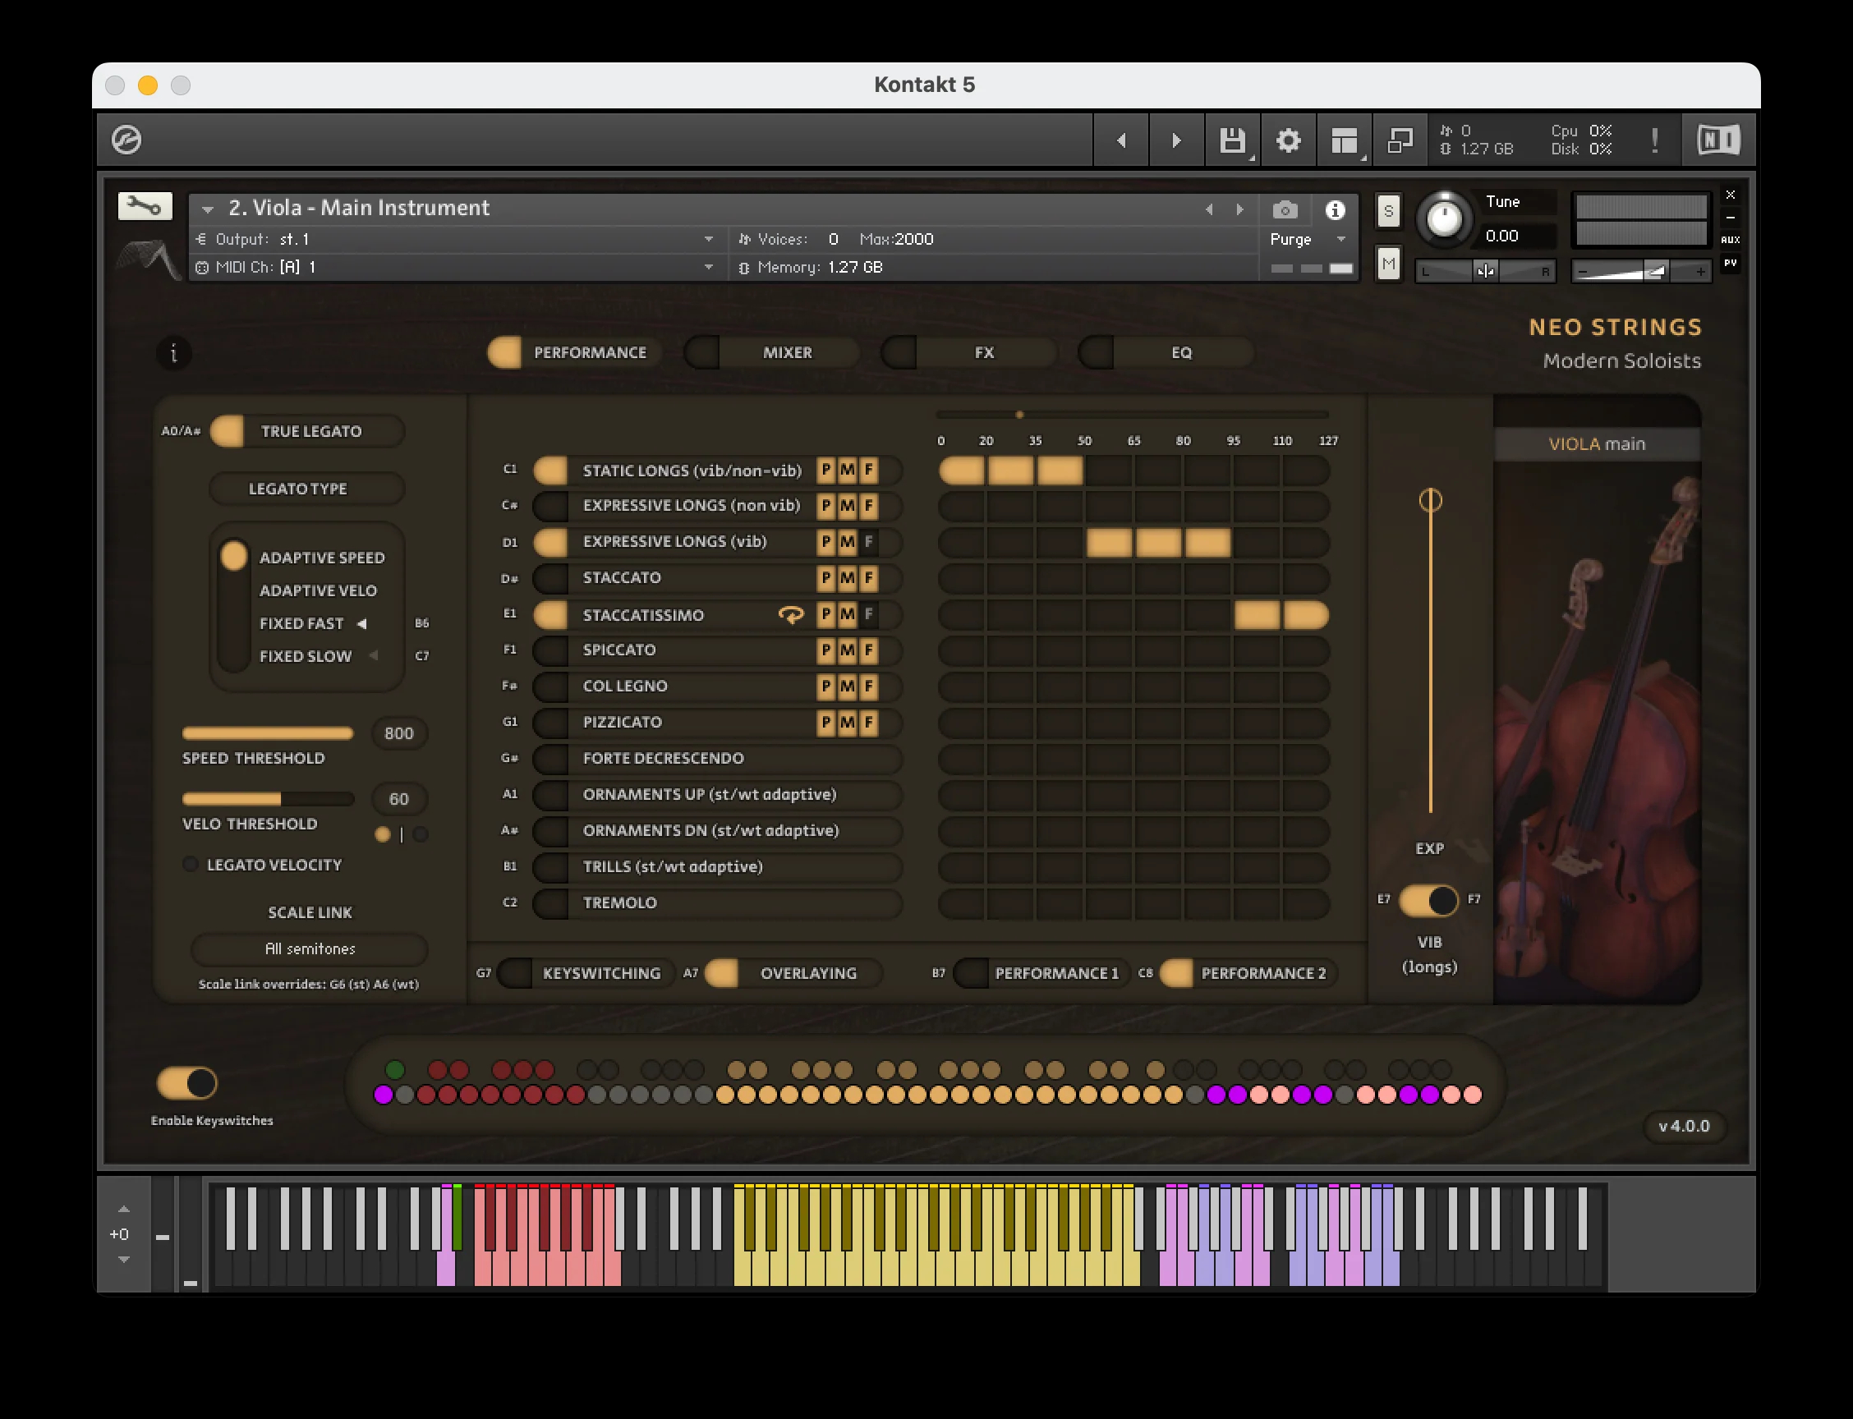Viewport: 1853px width, 1419px height.
Task: Open instrument edit wrench icon
Action: click(x=145, y=205)
